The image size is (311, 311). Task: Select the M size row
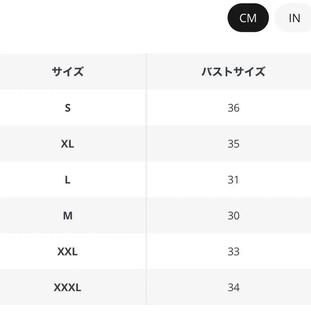coord(68,216)
